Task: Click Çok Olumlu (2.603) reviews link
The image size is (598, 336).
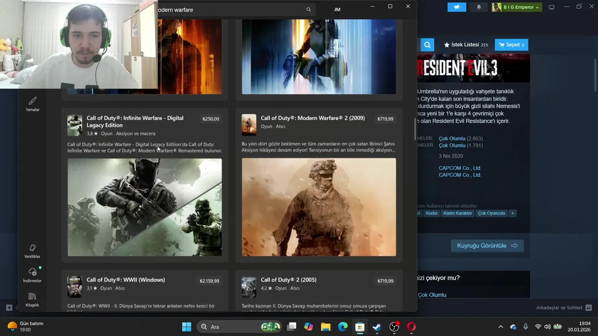Action: pyautogui.click(x=461, y=139)
